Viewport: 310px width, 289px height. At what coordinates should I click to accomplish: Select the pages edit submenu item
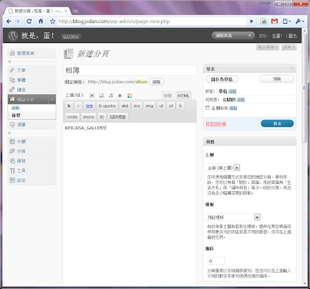tap(16, 108)
